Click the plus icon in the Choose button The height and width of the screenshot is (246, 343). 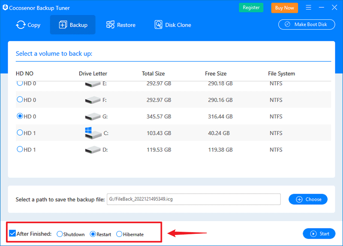[299, 199]
